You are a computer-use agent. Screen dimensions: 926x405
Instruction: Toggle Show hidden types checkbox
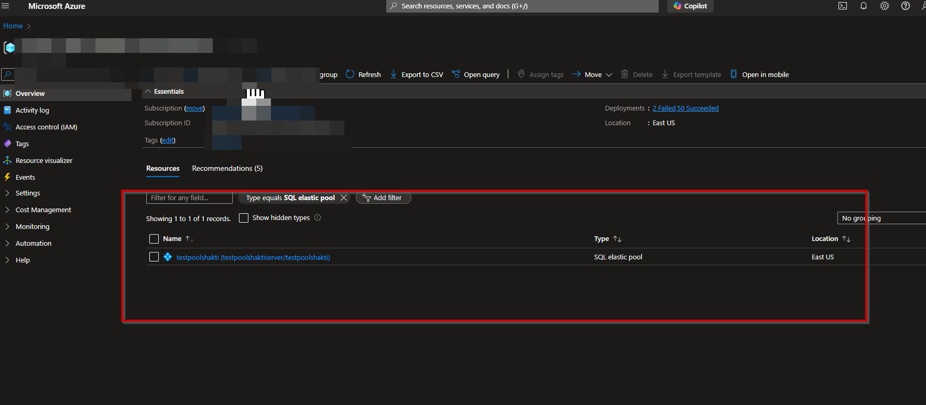(x=244, y=218)
